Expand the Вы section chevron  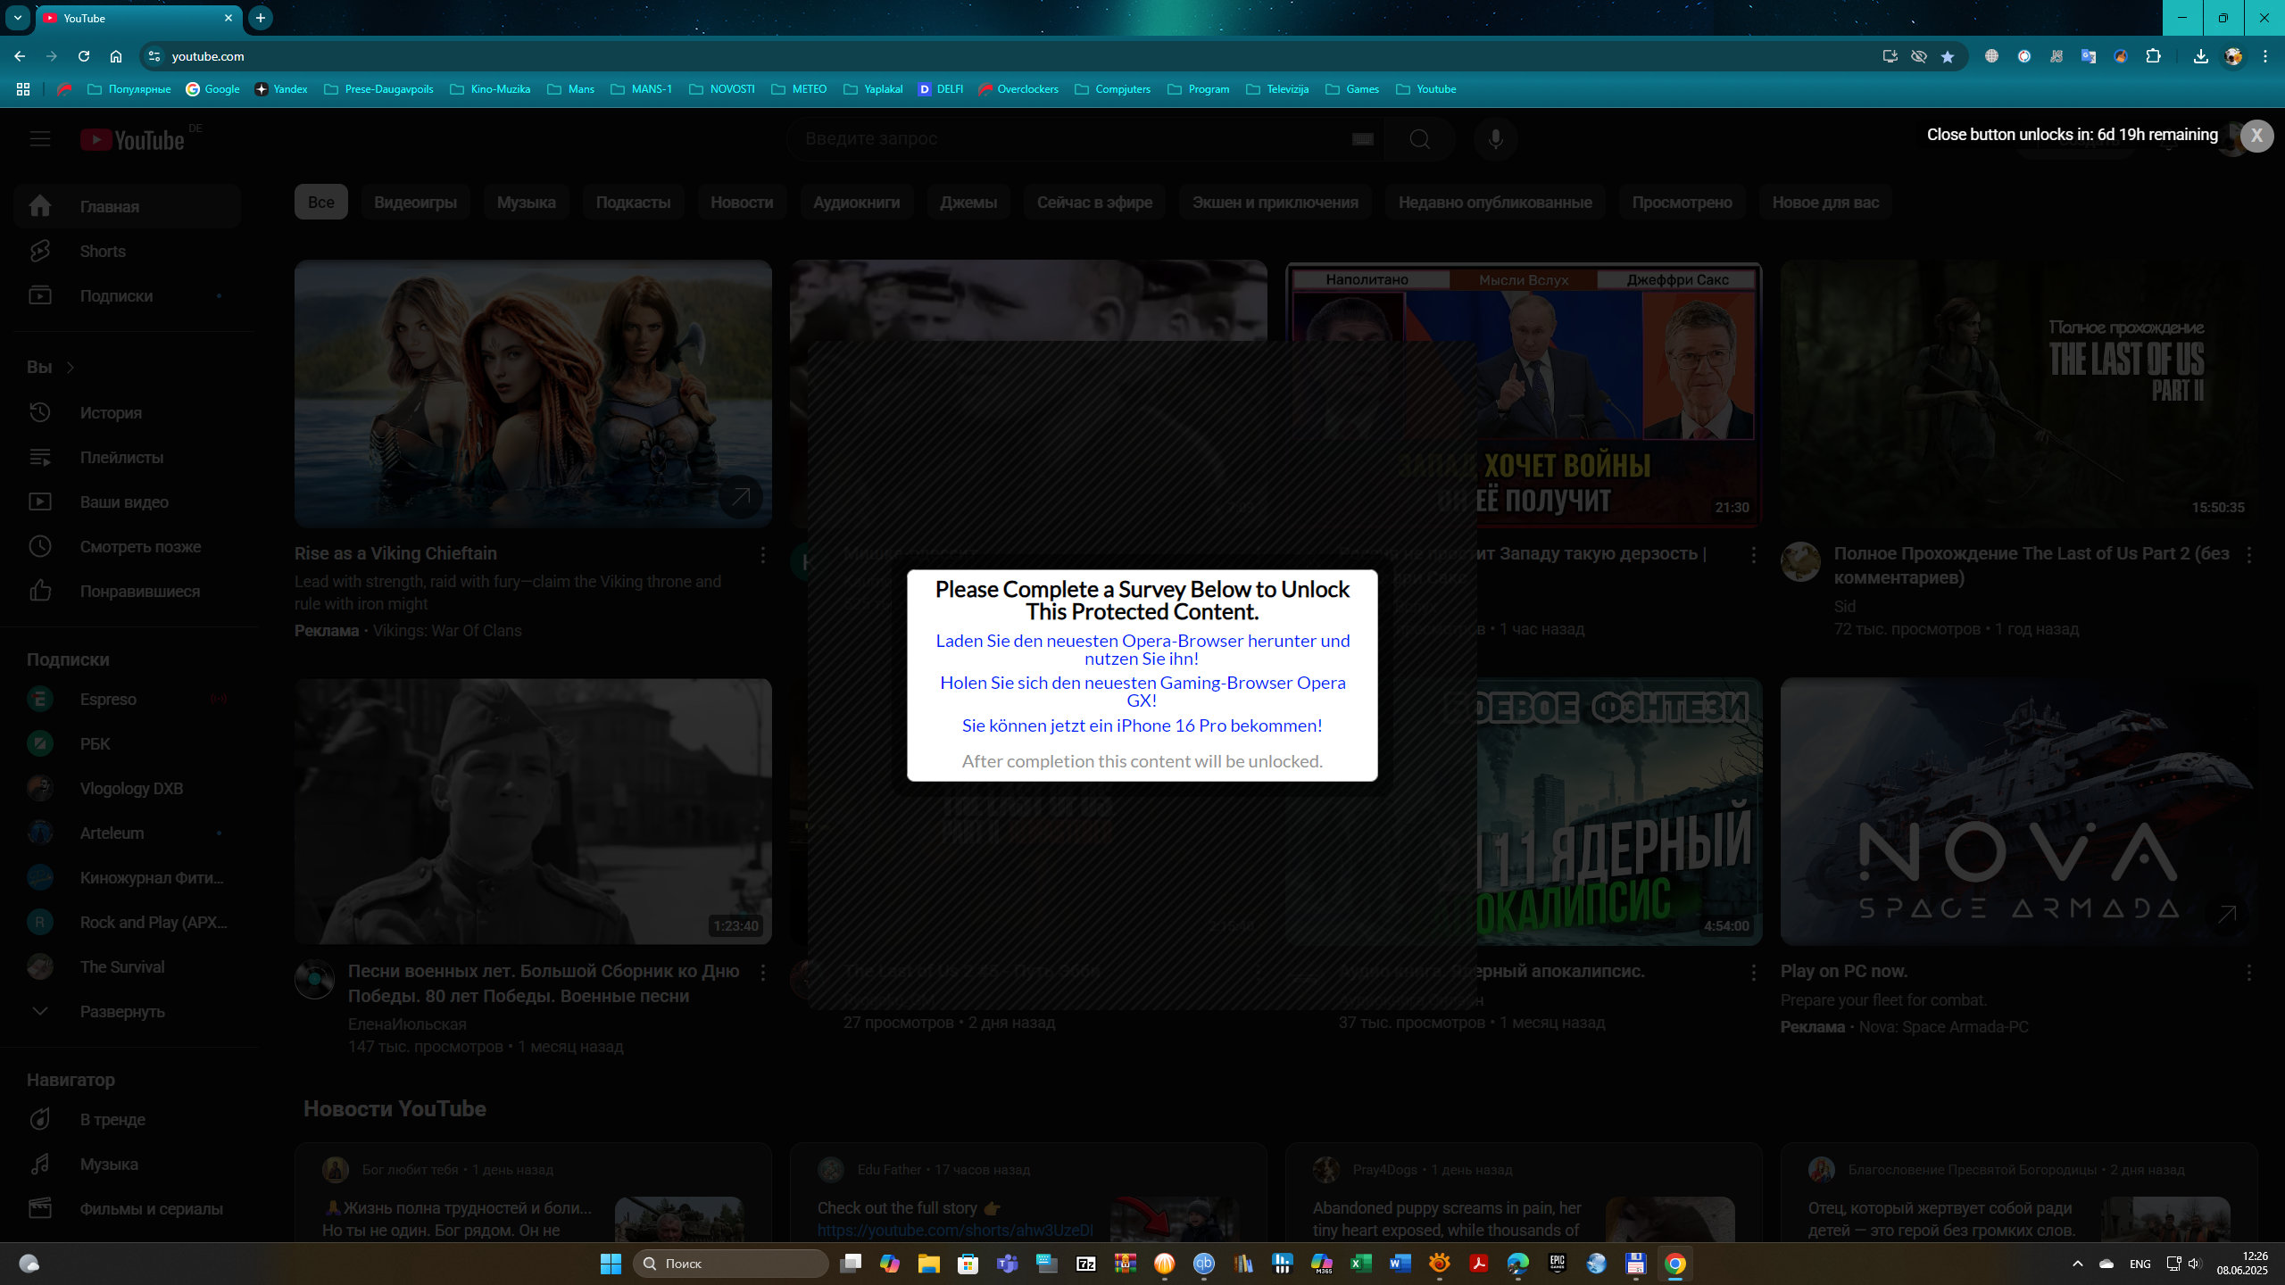pos(71,368)
